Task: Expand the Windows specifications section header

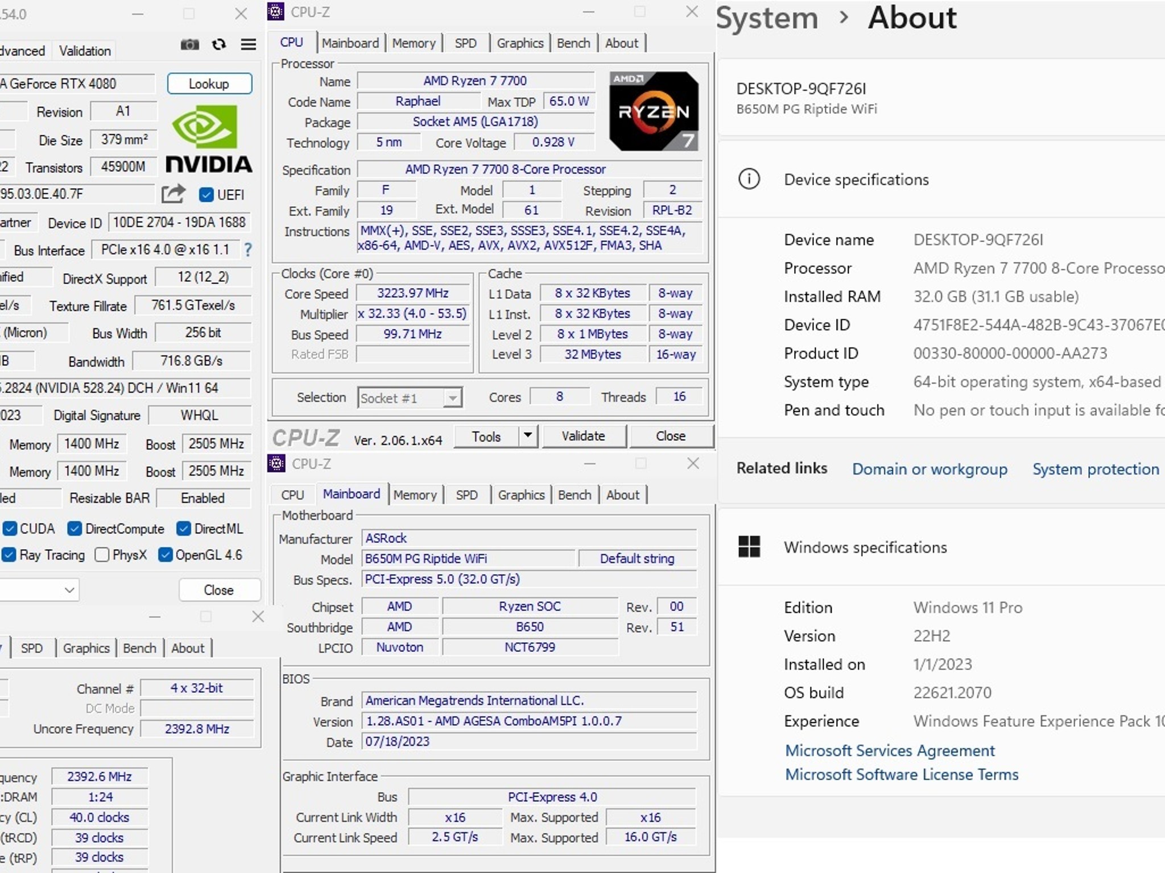Action: (x=940, y=547)
